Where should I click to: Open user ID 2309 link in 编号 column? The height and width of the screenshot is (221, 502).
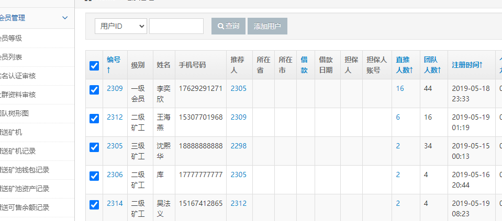point(115,88)
